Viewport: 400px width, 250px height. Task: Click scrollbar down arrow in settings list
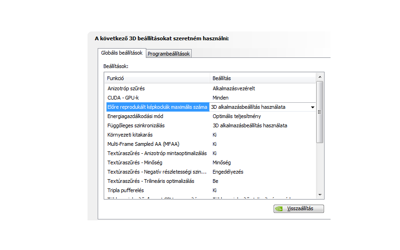click(320, 195)
